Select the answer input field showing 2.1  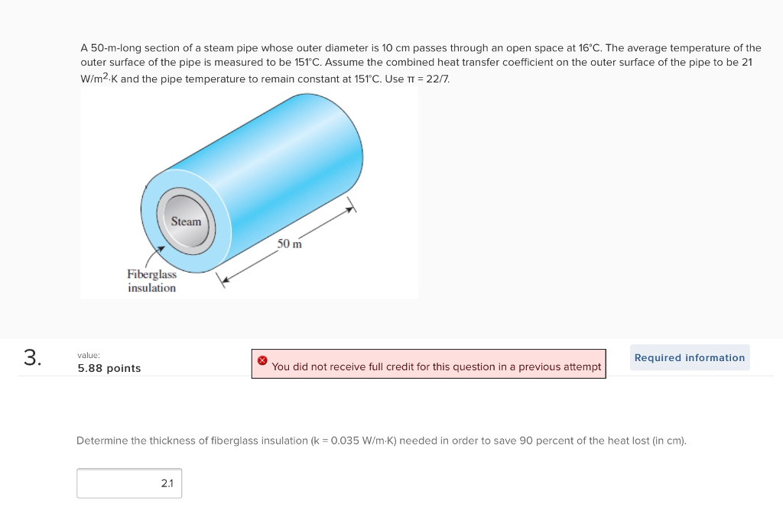tap(128, 483)
